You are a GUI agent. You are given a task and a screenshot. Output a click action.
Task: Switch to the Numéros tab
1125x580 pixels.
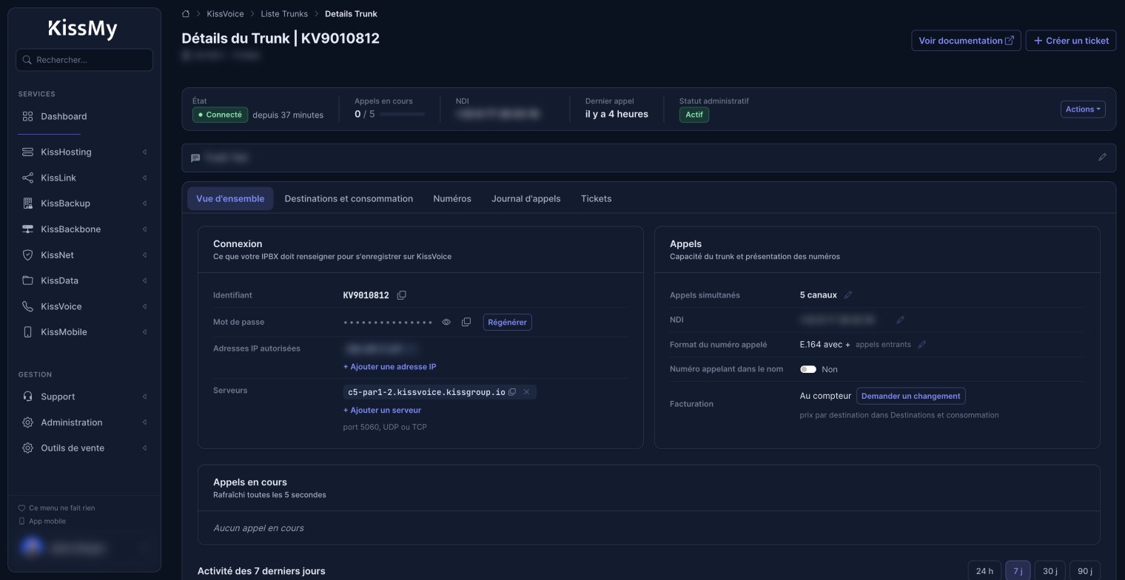pos(452,199)
